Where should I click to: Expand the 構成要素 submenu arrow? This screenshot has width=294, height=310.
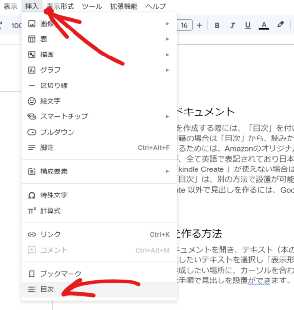(x=167, y=171)
